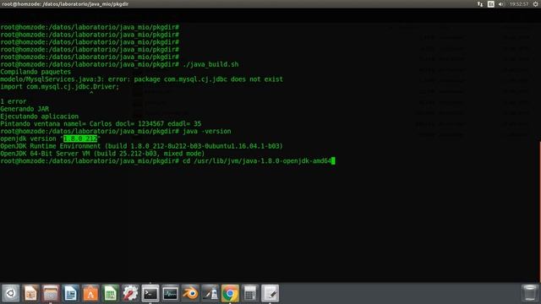Viewport: 541px width, 304px height.
Task: Click the "java -version" command text
Action: [206, 132]
